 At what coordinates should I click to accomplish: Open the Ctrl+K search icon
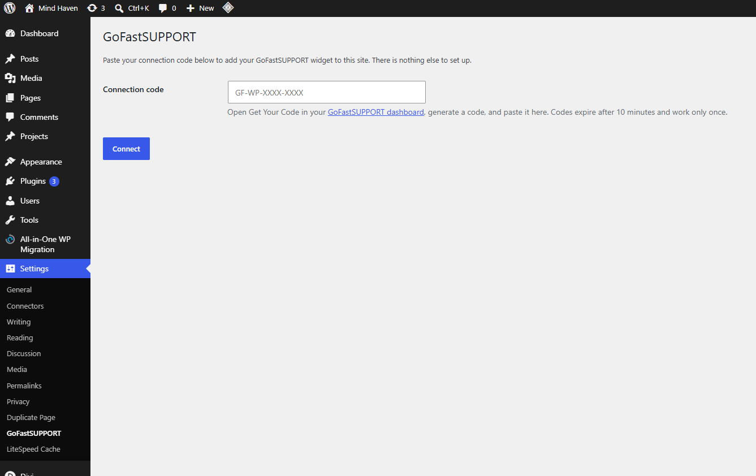tap(119, 8)
